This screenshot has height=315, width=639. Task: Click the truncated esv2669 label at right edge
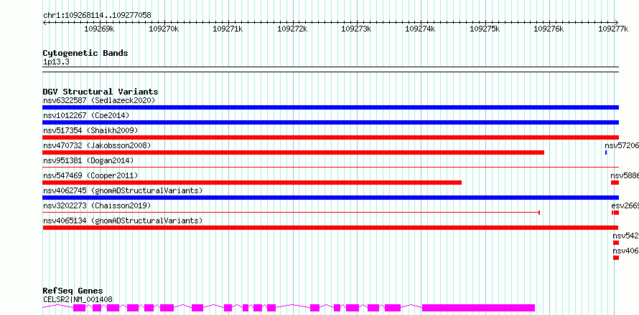[625, 205]
